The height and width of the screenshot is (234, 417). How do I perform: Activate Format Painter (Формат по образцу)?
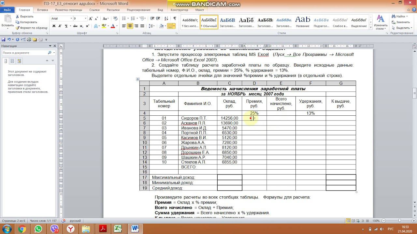(x=32, y=28)
